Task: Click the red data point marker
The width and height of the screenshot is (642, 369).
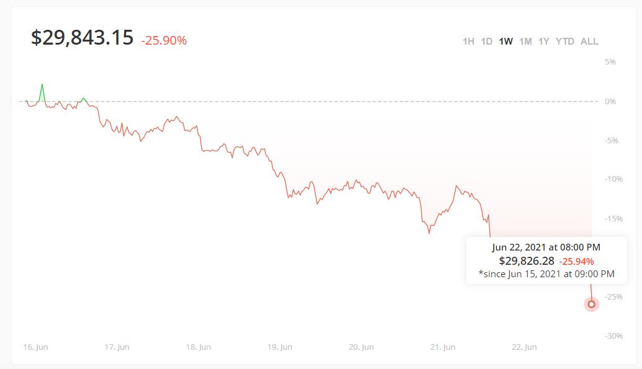Action: 592,304
